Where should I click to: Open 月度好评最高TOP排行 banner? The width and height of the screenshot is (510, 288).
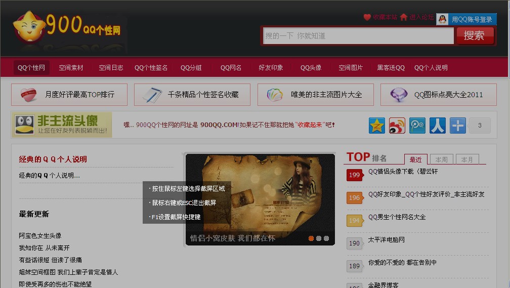69,95
